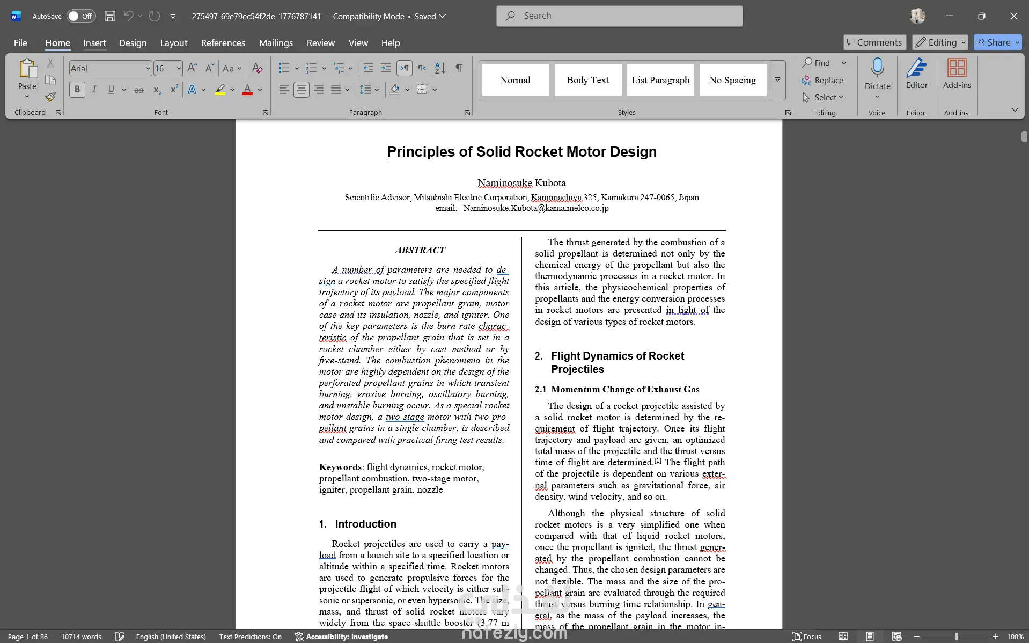This screenshot has height=643, width=1029.
Task: Click the Increase Indent icon
Action: (x=386, y=68)
